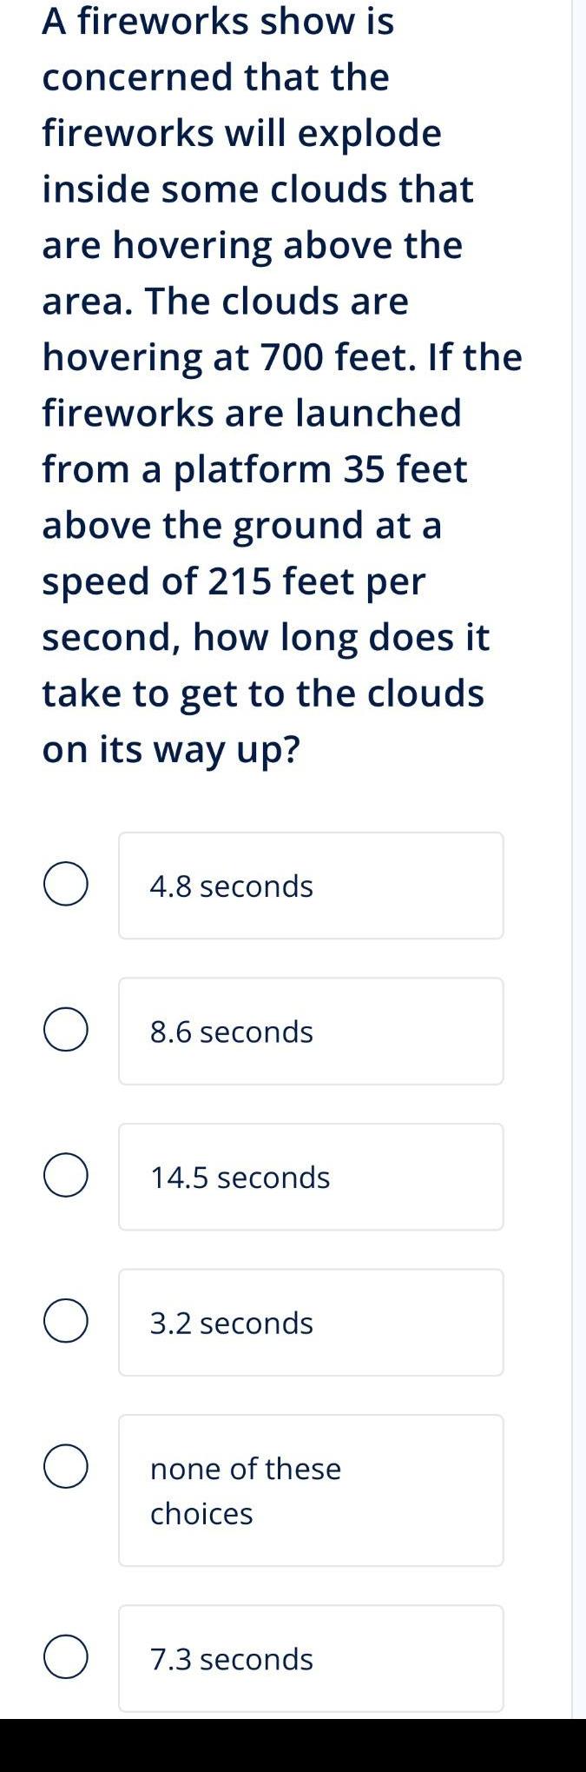
Task: Choose the 8.6 seconds answer card
Action: pos(310,1031)
